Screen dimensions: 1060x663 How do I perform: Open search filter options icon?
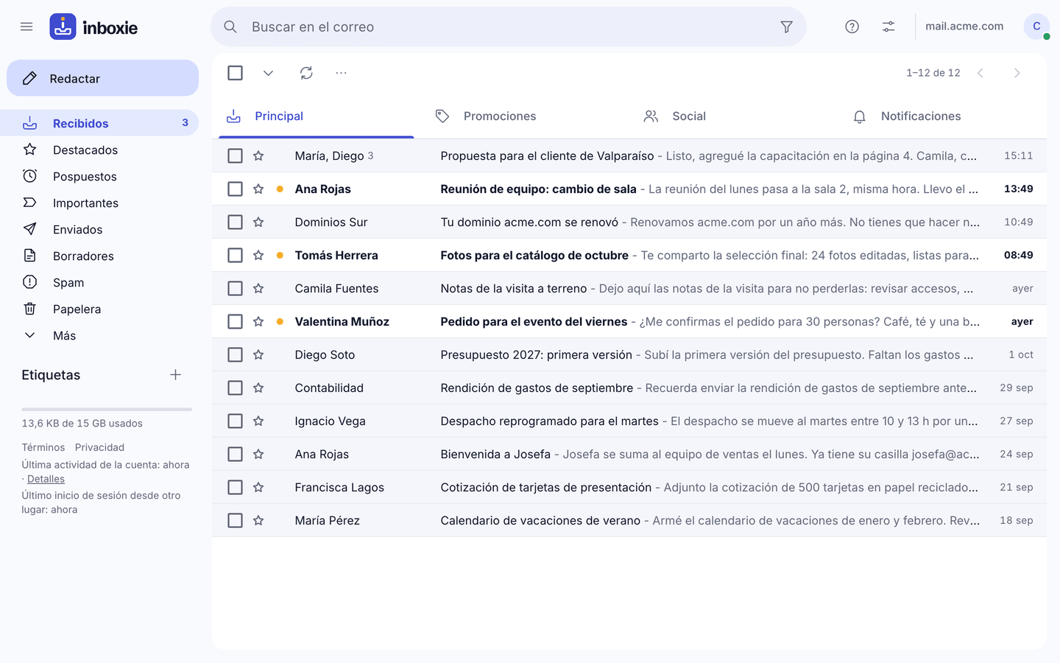[x=786, y=27]
